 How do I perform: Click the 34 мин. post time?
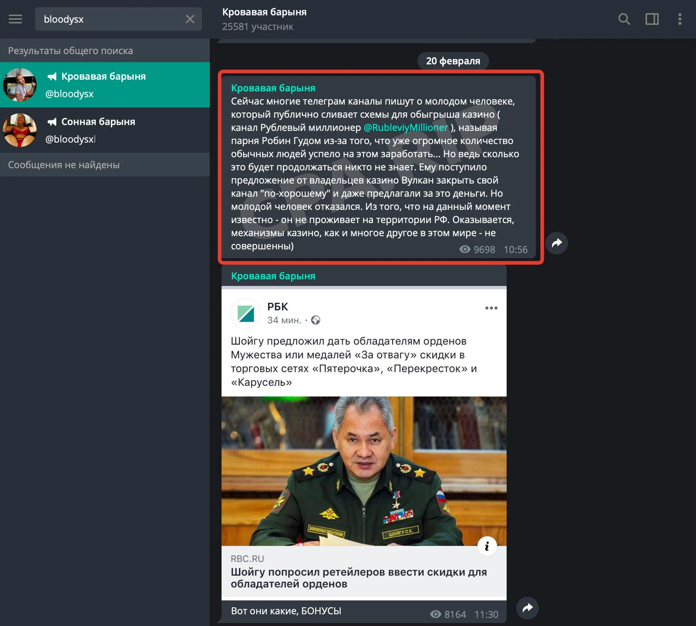click(x=284, y=320)
